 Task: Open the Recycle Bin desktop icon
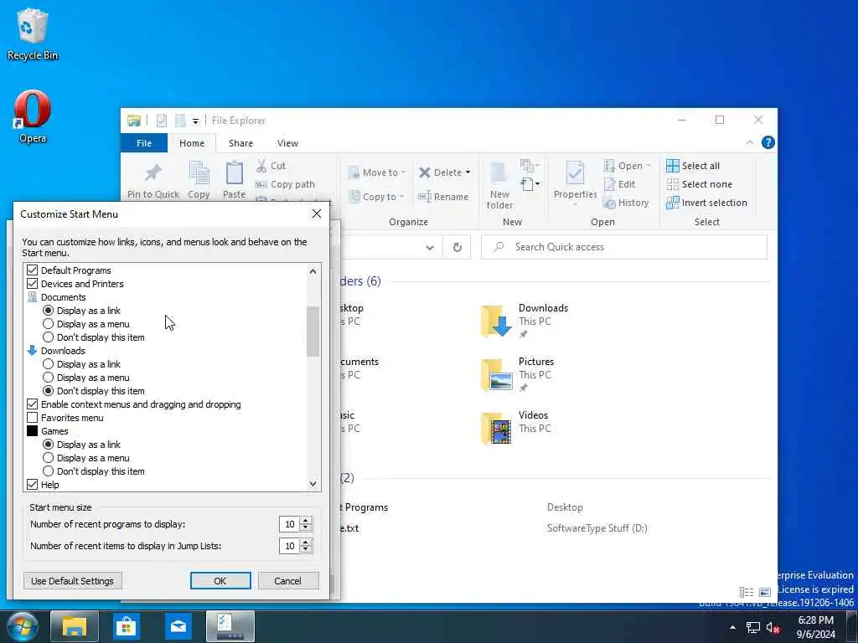click(x=33, y=33)
